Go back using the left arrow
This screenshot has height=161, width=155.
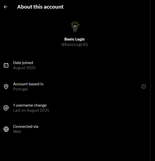click(x=6, y=7)
